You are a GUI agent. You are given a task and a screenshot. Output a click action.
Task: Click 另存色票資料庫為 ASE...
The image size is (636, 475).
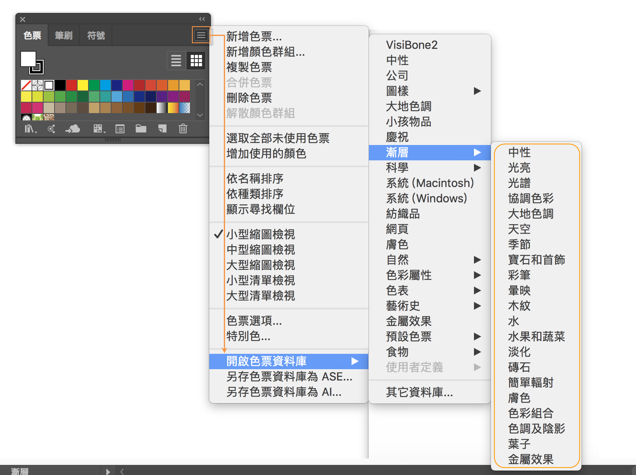tap(289, 376)
